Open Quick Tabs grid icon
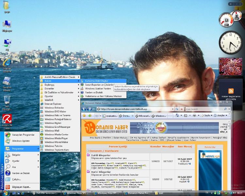Image resolution: width=245 pixels, height=196 pixels. point(97,116)
